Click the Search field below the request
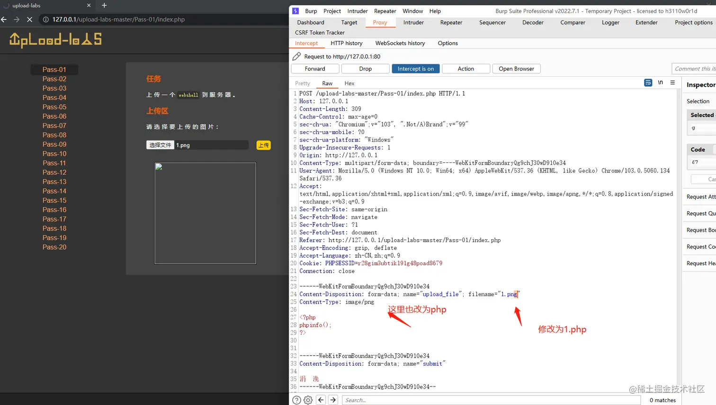Viewport: 716px width, 405px height. coord(491,400)
